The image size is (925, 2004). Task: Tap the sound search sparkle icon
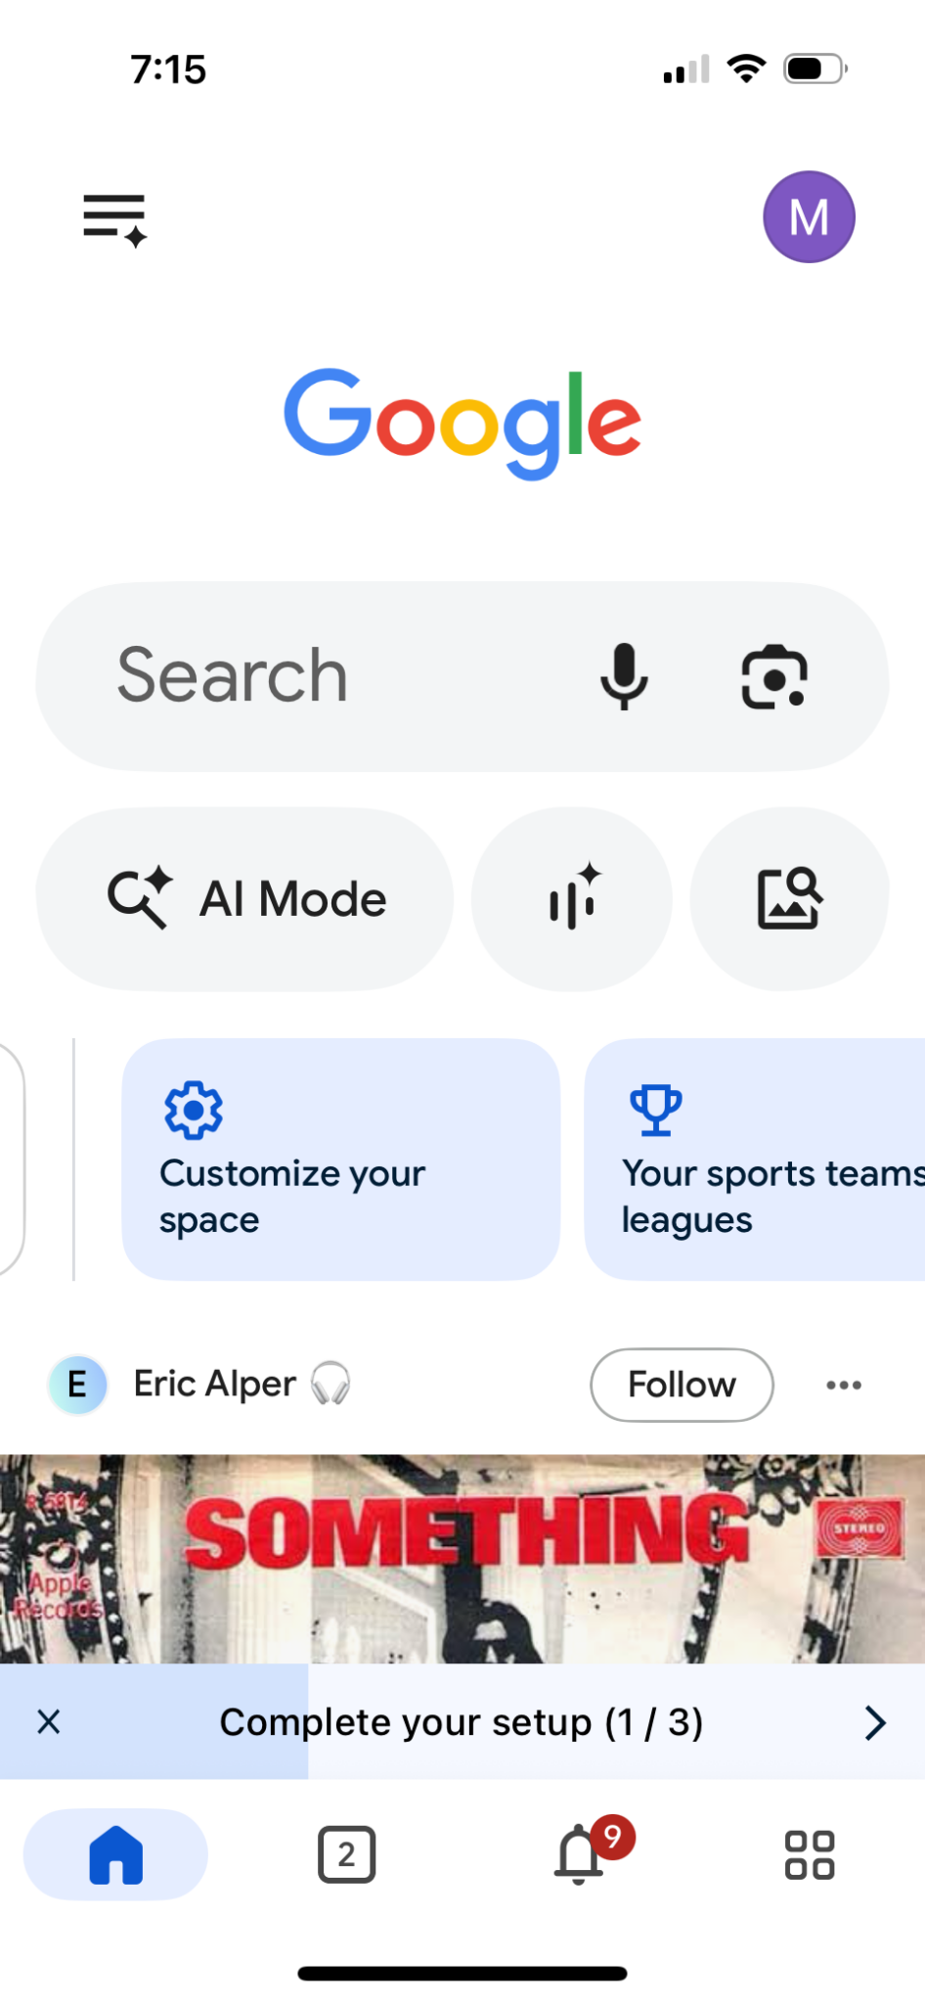(572, 898)
